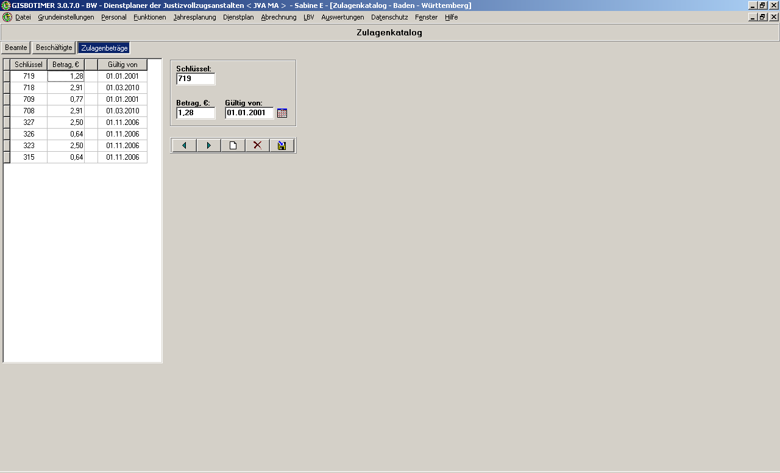Image resolution: width=780 pixels, height=473 pixels.
Task: Click the previous record arrow button
Action: [184, 145]
